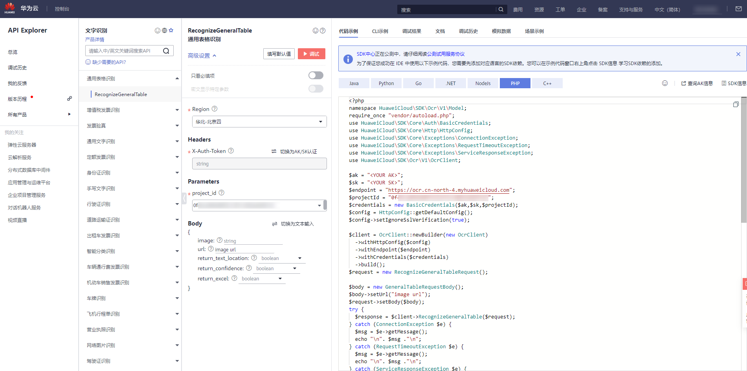
Task: Show help for return_text_location field
Action: [x=254, y=258]
